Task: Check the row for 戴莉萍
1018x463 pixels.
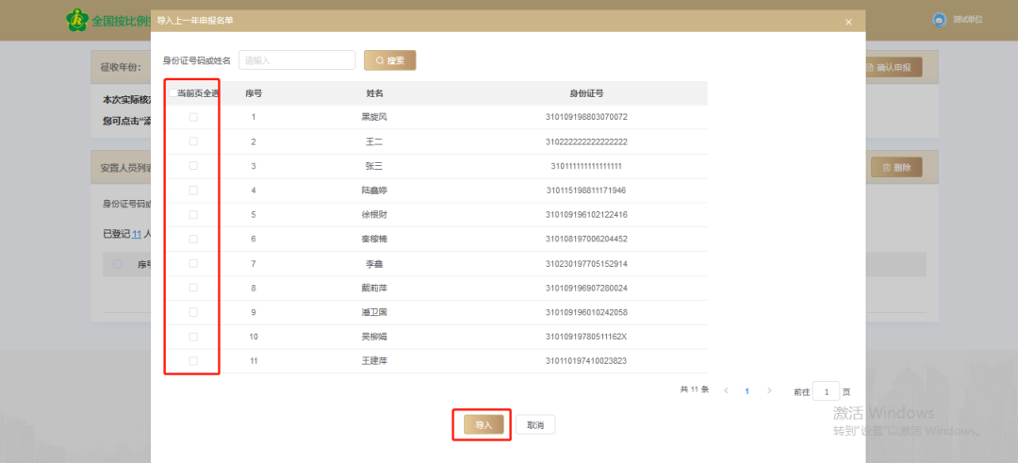Action: click(x=193, y=288)
